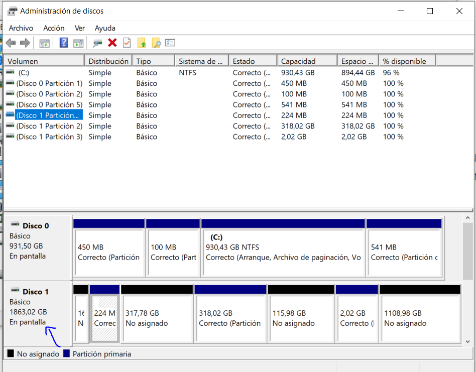The image size is (476, 372).
Task: Sort by the Volumen column header
Action: (44, 61)
